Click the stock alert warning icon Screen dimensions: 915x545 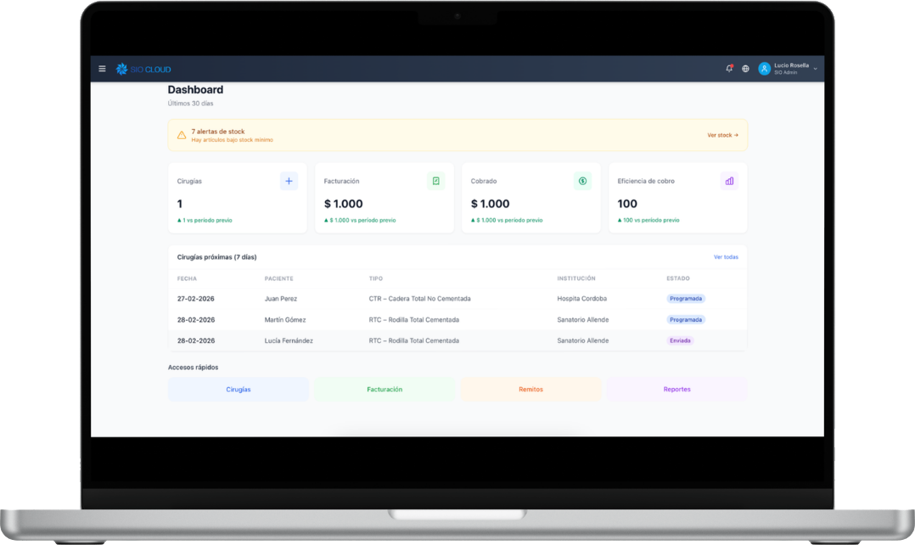click(182, 135)
